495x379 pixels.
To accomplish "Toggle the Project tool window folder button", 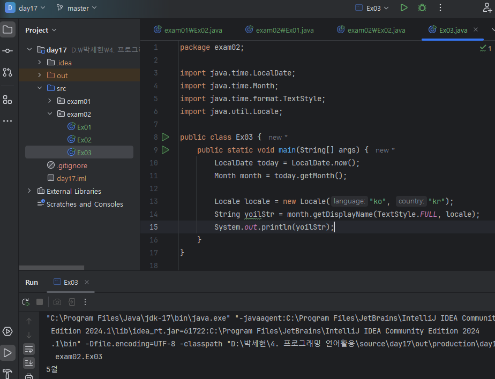I will 7,29.
